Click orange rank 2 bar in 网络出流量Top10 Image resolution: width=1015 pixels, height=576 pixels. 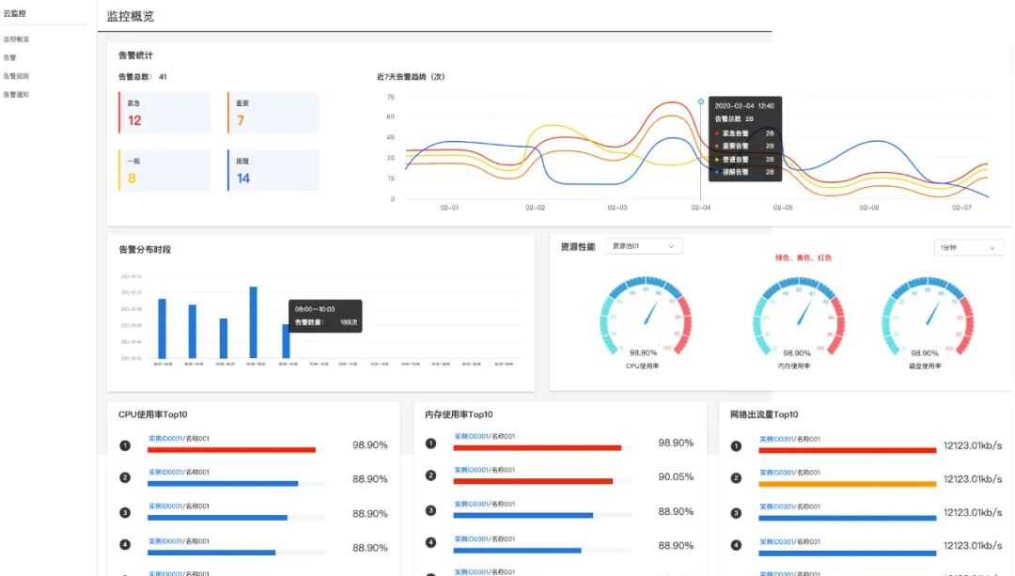848,484
